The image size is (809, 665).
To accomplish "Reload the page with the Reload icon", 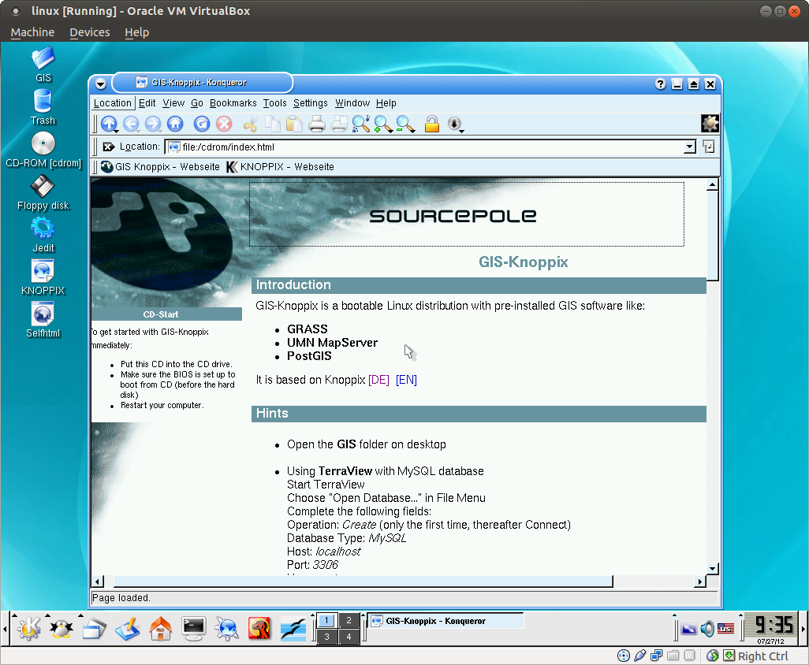I will pos(202,124).
